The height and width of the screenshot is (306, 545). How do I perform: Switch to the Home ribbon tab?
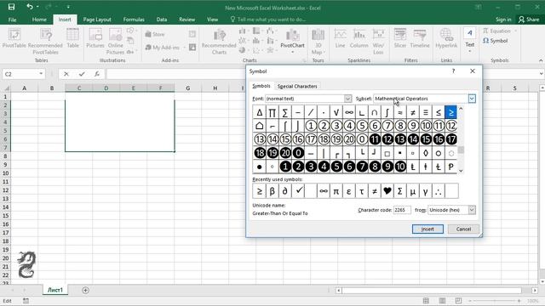pos(39,20)
